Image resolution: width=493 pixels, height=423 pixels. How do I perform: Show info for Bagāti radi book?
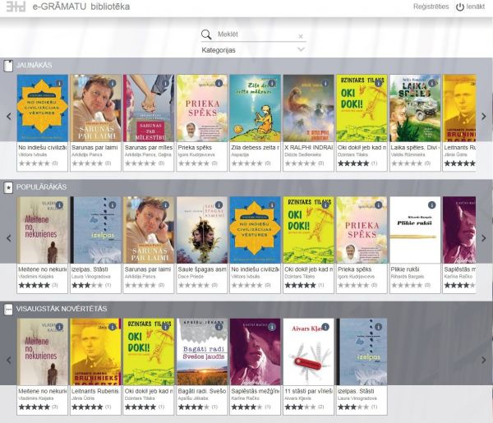tap(219, 327)
